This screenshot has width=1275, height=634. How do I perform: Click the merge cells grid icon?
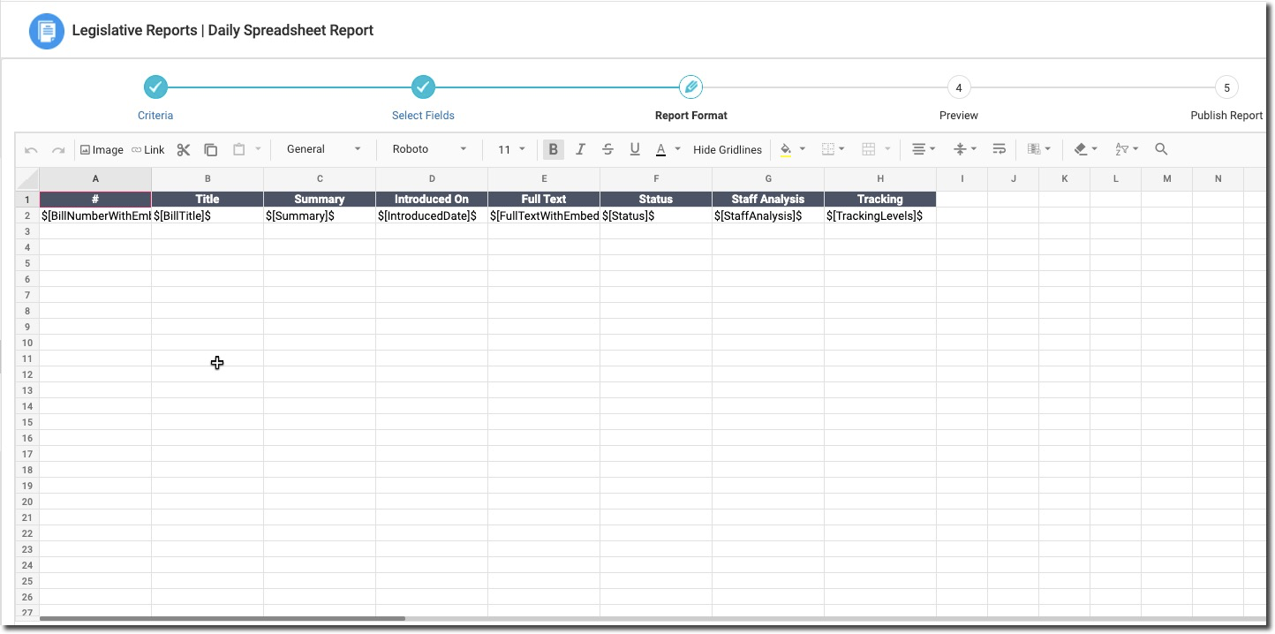pos(869,149)
